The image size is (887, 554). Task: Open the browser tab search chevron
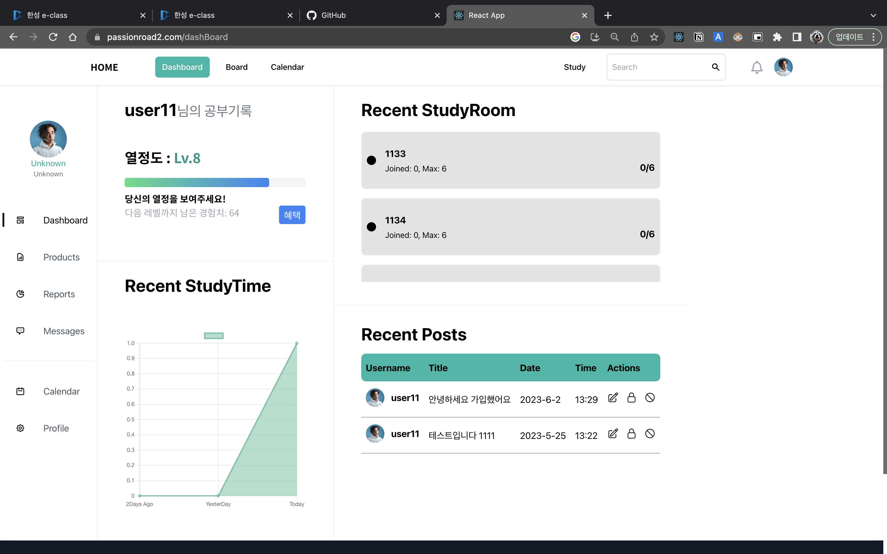[873, 15]
